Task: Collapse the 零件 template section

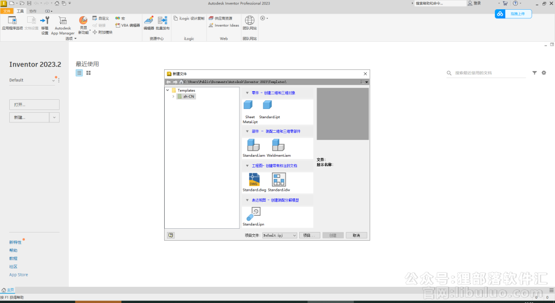Action: (x=247, y=93)
